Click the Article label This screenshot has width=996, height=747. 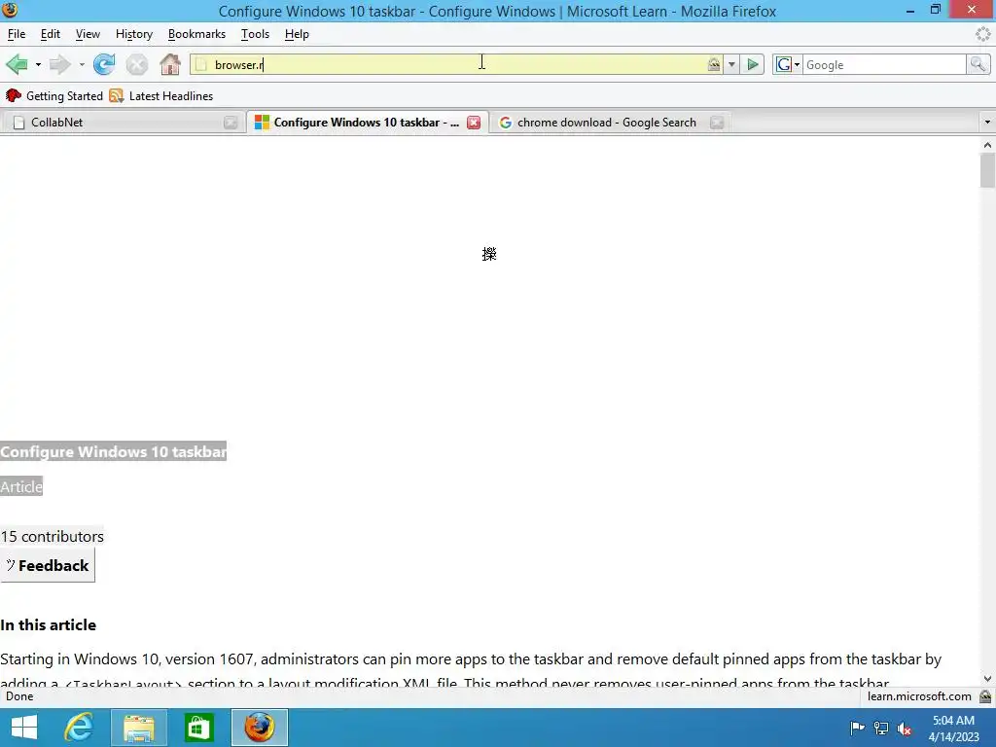point(21,486)
